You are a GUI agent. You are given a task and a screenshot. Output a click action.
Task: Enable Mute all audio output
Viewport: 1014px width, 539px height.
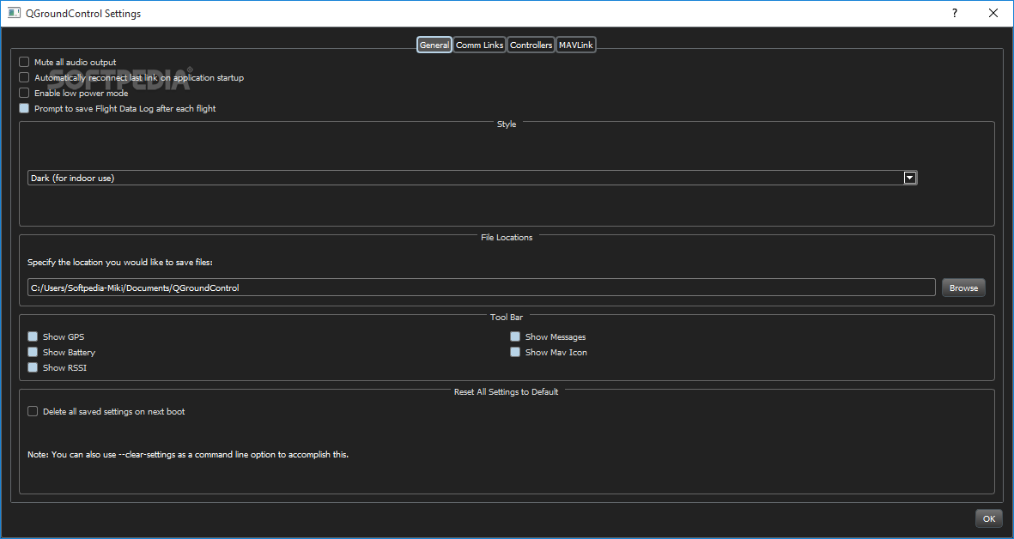[x=24, y=62]
